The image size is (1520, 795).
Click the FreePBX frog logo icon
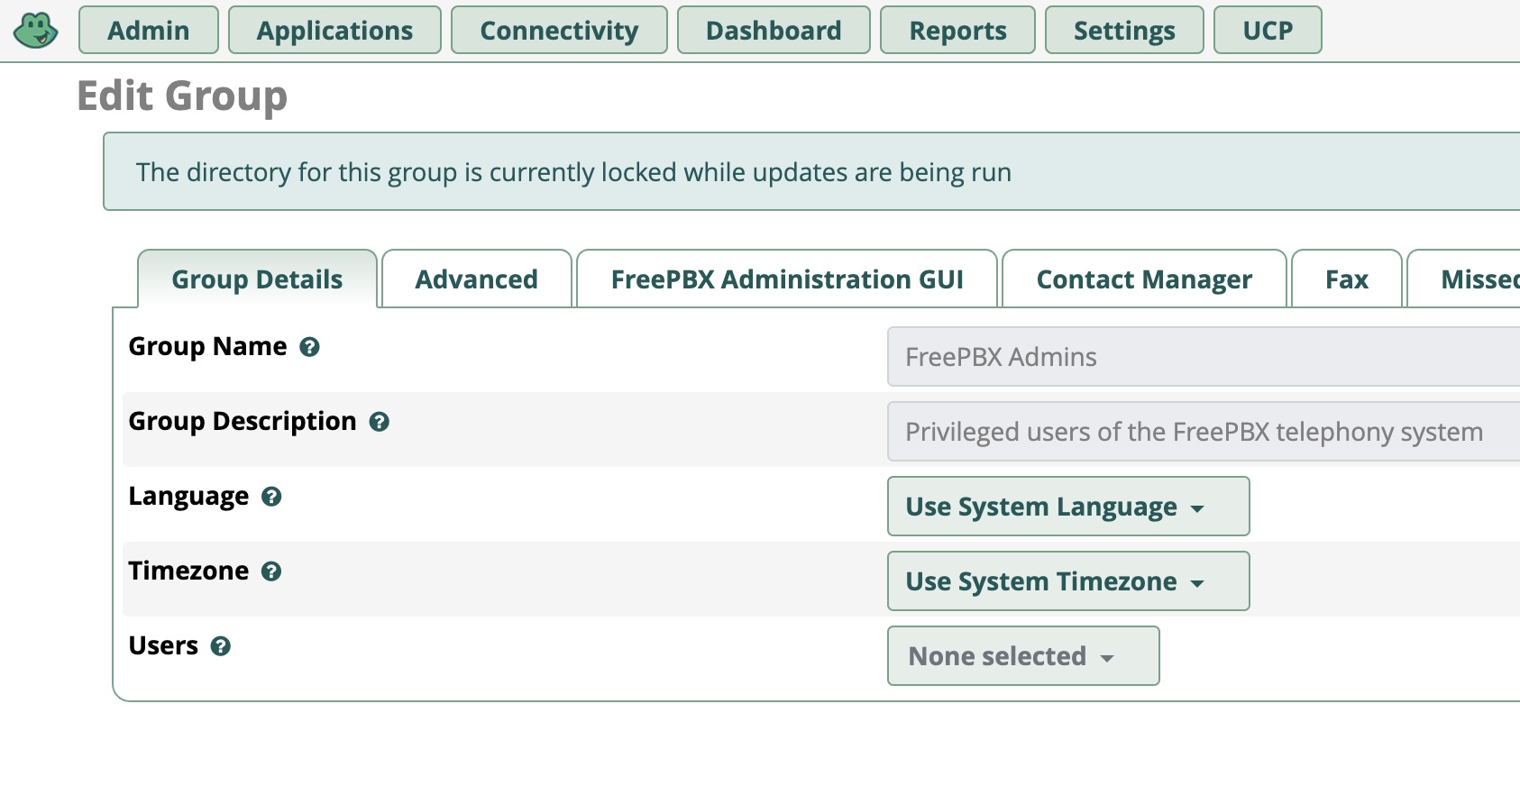pos(36,31)
